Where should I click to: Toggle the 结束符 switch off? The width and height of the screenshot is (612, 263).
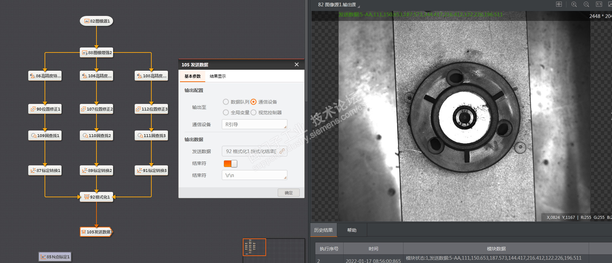point(230,163)
